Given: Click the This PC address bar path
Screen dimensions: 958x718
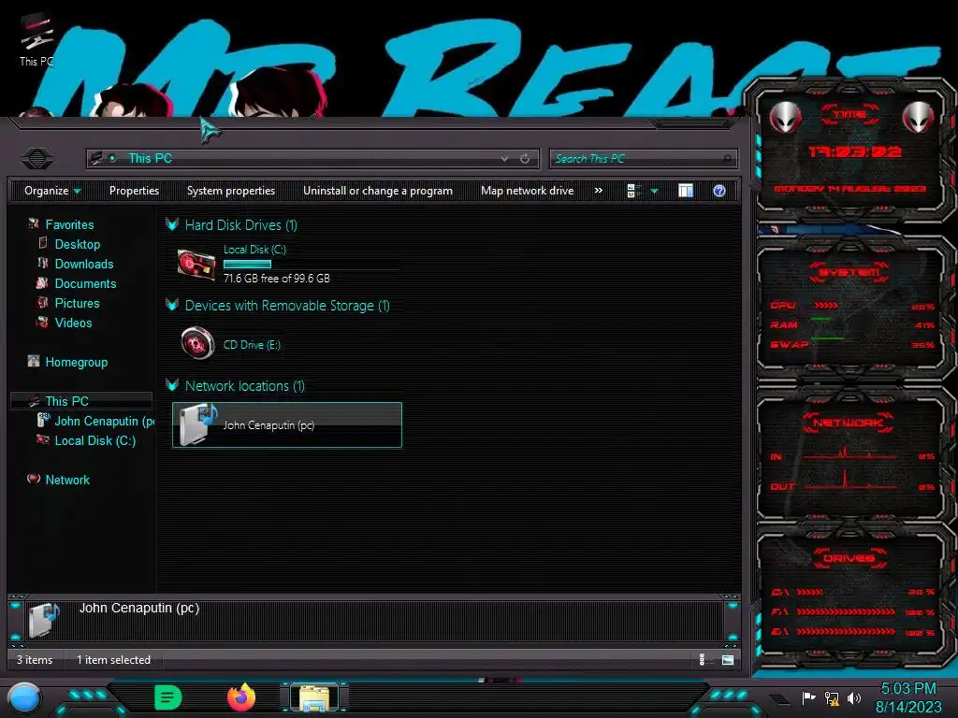Looking at the screenshot, I should tap(151, 158).
